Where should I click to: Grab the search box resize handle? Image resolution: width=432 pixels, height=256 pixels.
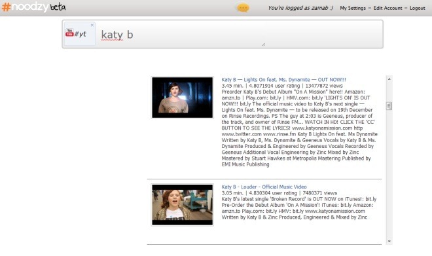(263, 45)
